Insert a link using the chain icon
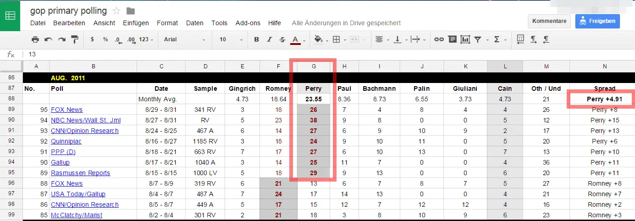The height and width of the screenshot is (221, 635). point(439,39)
